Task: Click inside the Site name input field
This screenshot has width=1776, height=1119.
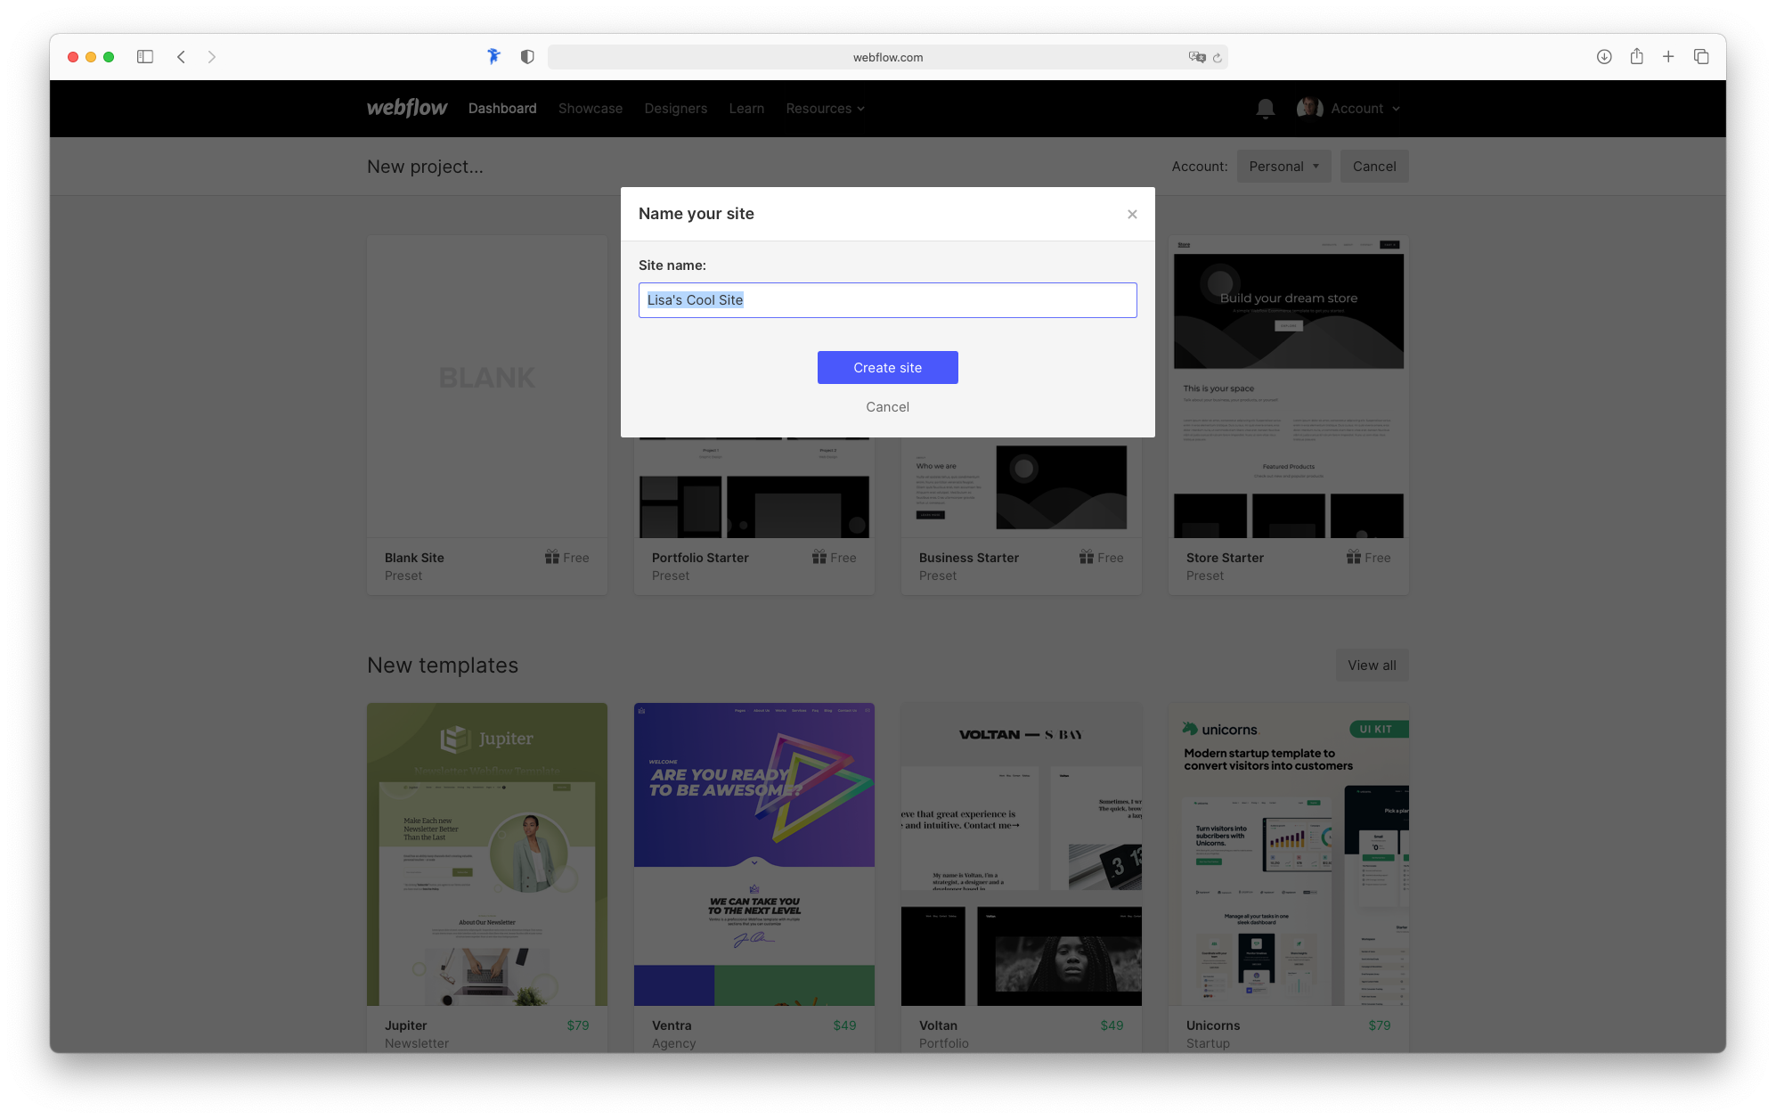Action: click(887, 300)
